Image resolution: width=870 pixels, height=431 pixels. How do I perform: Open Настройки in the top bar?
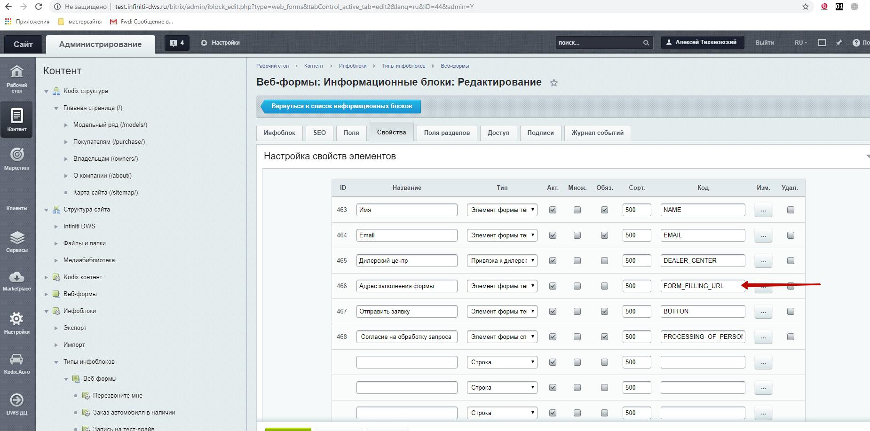click(x=221, y=43)
